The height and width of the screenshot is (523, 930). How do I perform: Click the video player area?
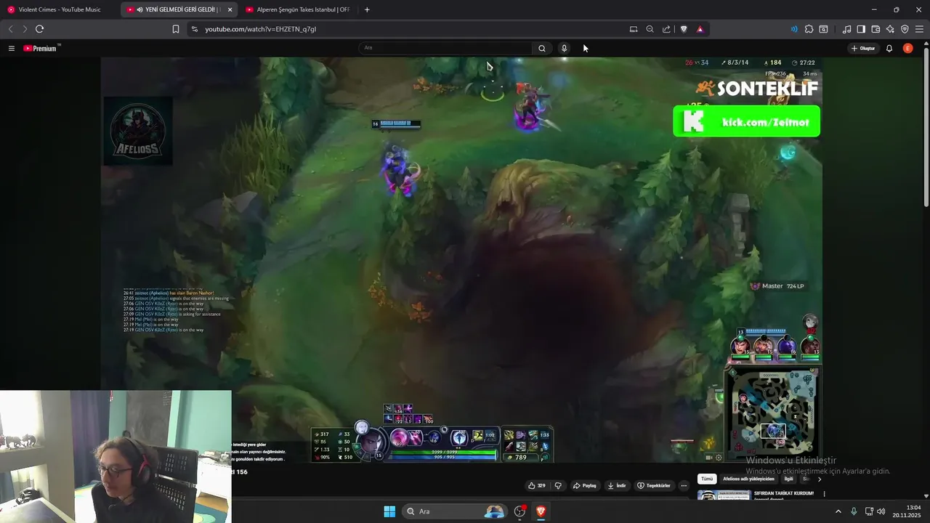461,259
